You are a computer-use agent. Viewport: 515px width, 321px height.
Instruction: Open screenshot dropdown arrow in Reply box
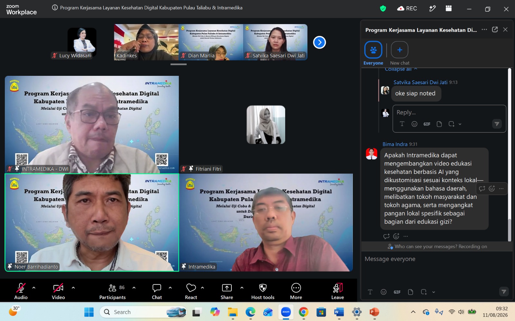pos(460,124)
